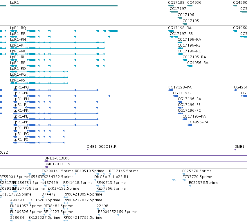Select the LpR1-RL transcript label

click(17, 57)
